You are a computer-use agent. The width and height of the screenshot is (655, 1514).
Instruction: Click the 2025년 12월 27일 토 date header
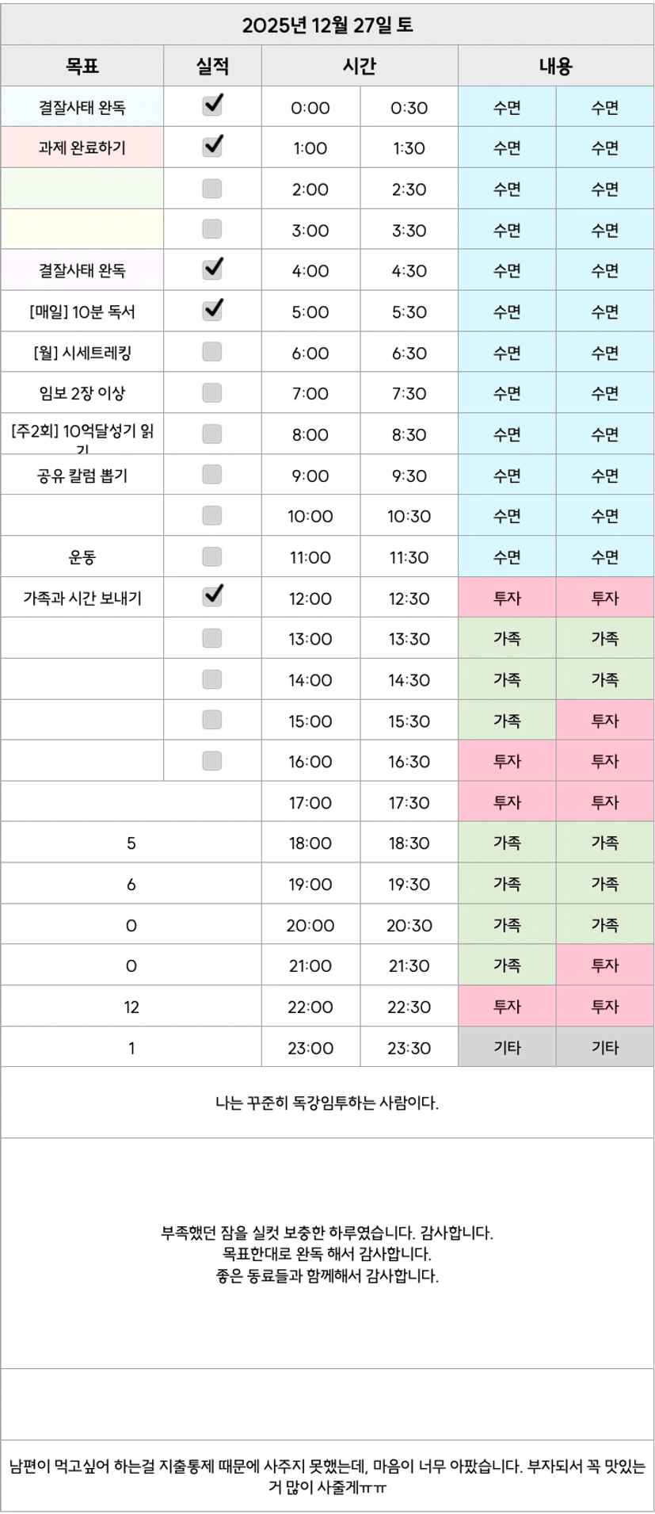click(327, 25)
